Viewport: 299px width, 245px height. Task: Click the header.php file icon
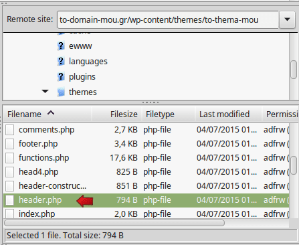[10, 200]
